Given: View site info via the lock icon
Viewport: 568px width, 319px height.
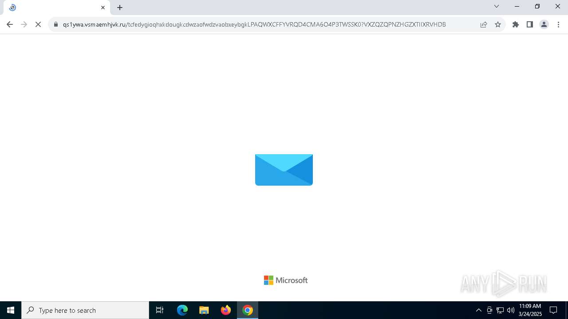Looking at the screenshot, I should 56,24.
